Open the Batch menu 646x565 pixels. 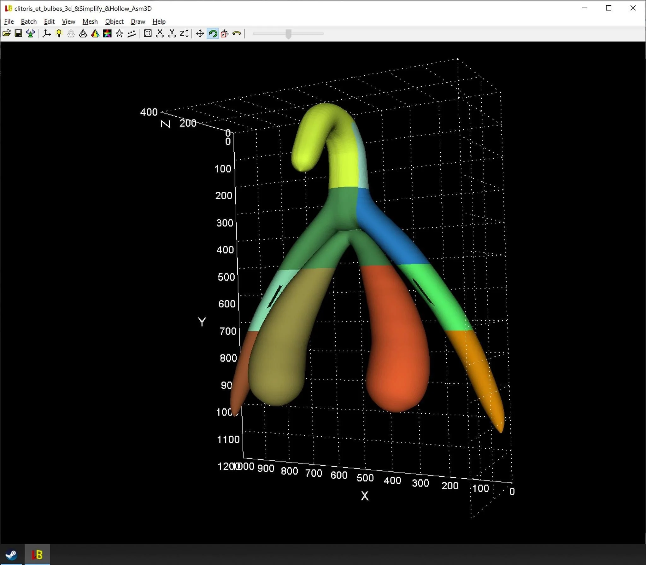coord(29,21)
